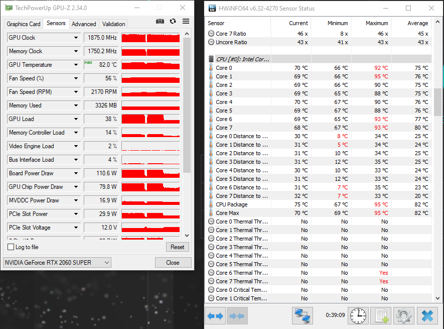Open the GPU Load sensor dropdown

click(76, 119)
